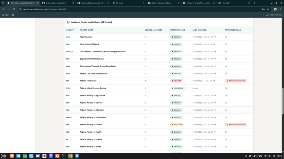Open Chrome three-dot menu
The height and width of the screenshot is (159, 284).
click(x=280, y=9)
